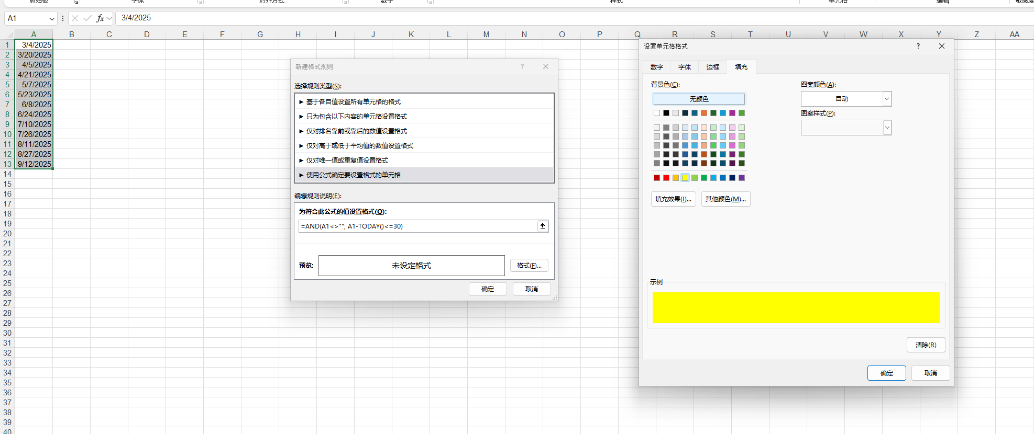1034x434 pixels.
Task: Open the 图案样式 dropdown
Action: click(x=846, y=128)
